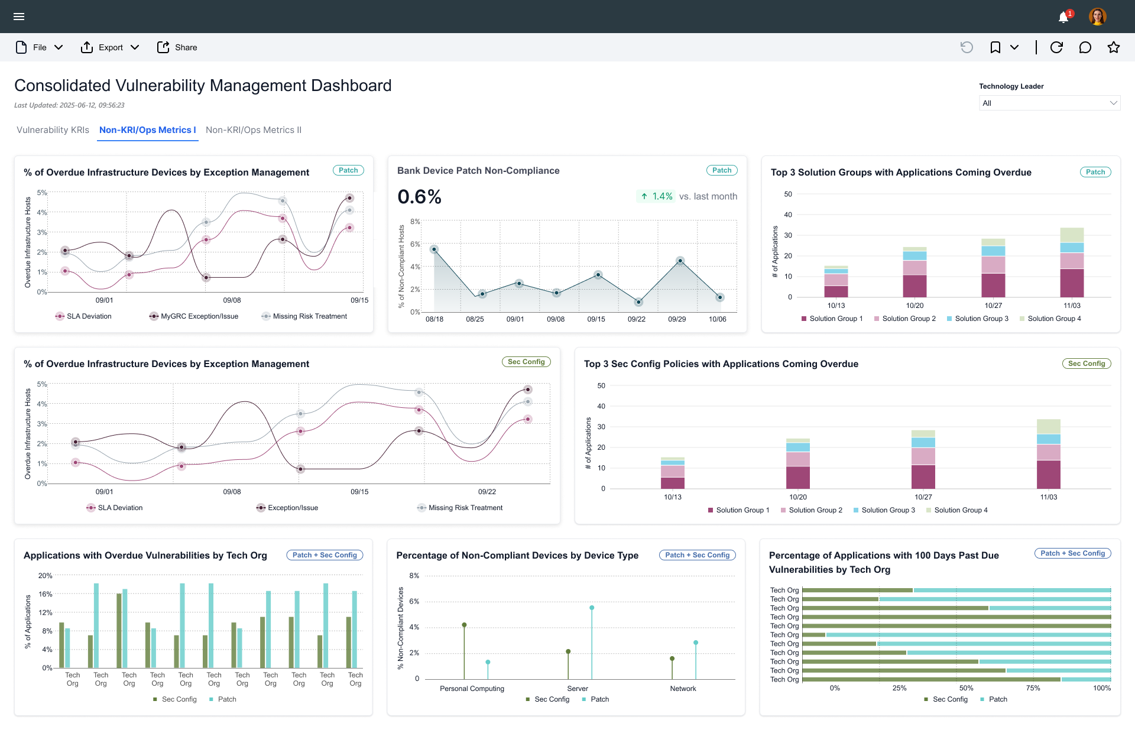This screenshot has width=1135, height=730.
Task: Switch to the Non-KRI/Ops Metrics II tab
Action: [x=254, y=130]
